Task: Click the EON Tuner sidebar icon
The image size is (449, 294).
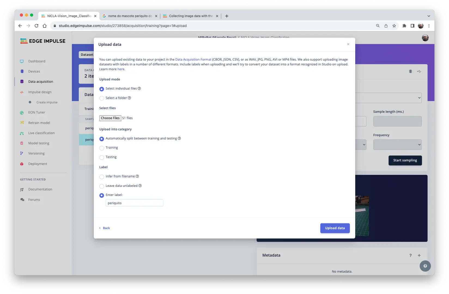Action: point(22,112)
